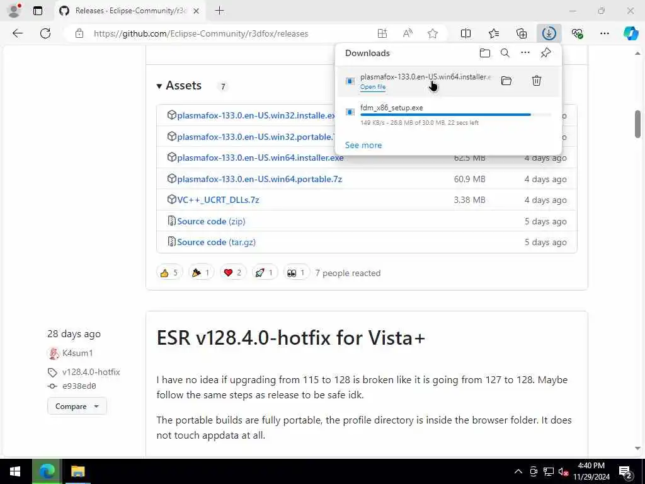Download Source code tar.gz

[217, 243]
